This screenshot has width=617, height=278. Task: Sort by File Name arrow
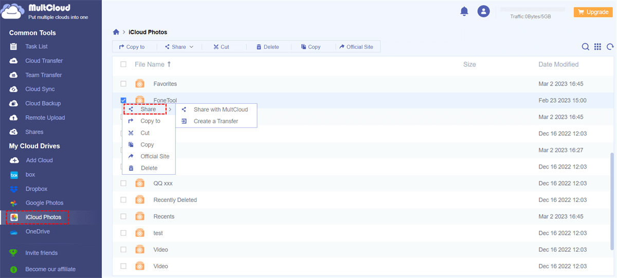(169, 64)
